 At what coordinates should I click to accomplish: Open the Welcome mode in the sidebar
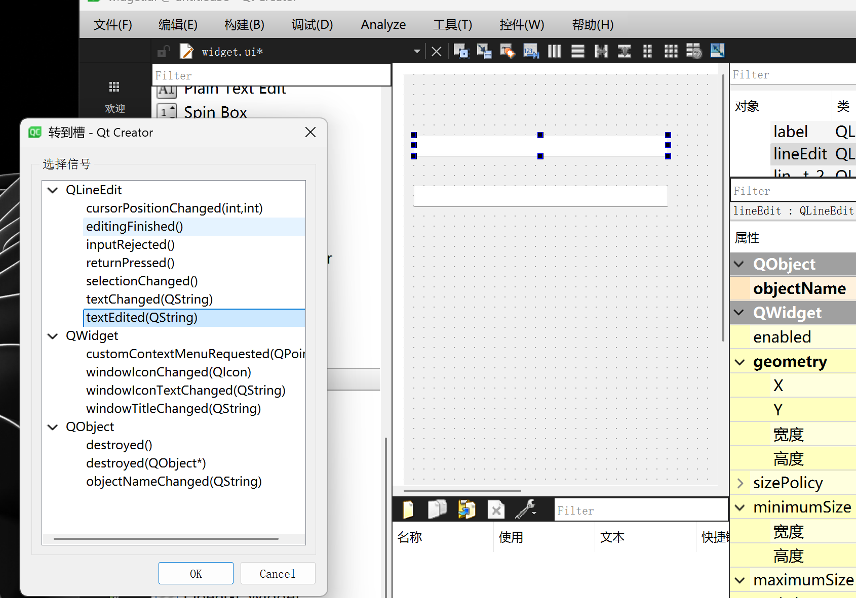(x=115, y=97)
